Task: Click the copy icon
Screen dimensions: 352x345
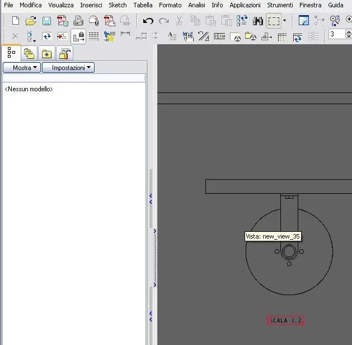Action: [x=195, y=21]
